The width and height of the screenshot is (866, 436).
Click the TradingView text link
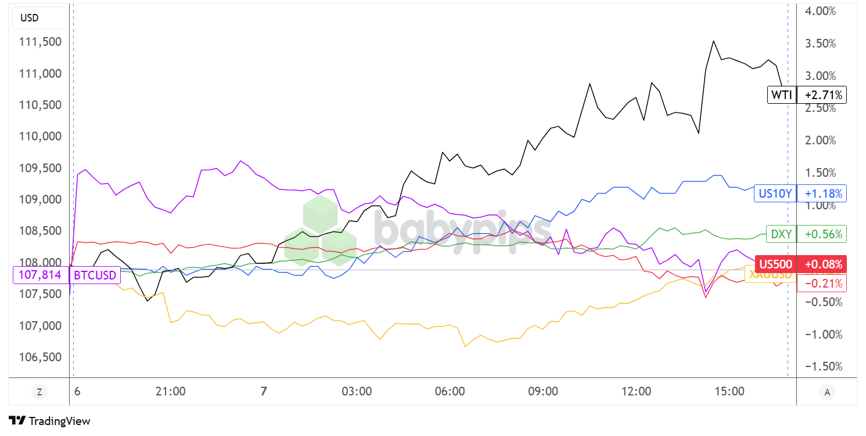point(59,421)
